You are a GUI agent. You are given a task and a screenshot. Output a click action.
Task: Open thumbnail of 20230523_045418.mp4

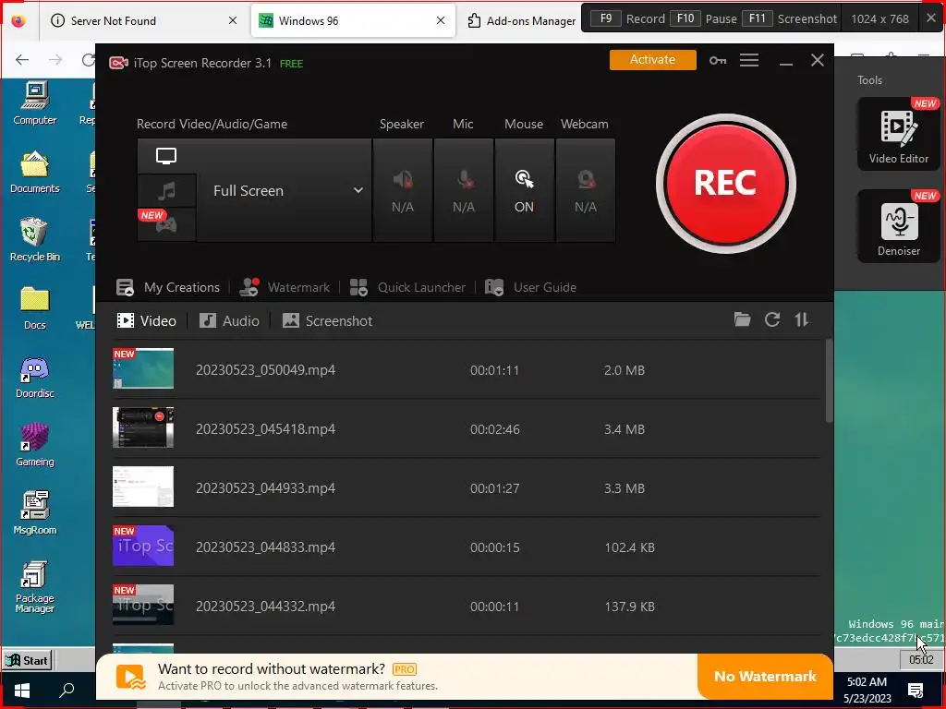click(x=143, y=427)
